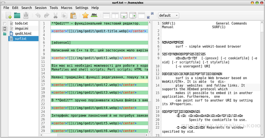Select qedit.html in the file list
Image resolution: width=265 pixels, height=138 pixels.
point(23,34)
